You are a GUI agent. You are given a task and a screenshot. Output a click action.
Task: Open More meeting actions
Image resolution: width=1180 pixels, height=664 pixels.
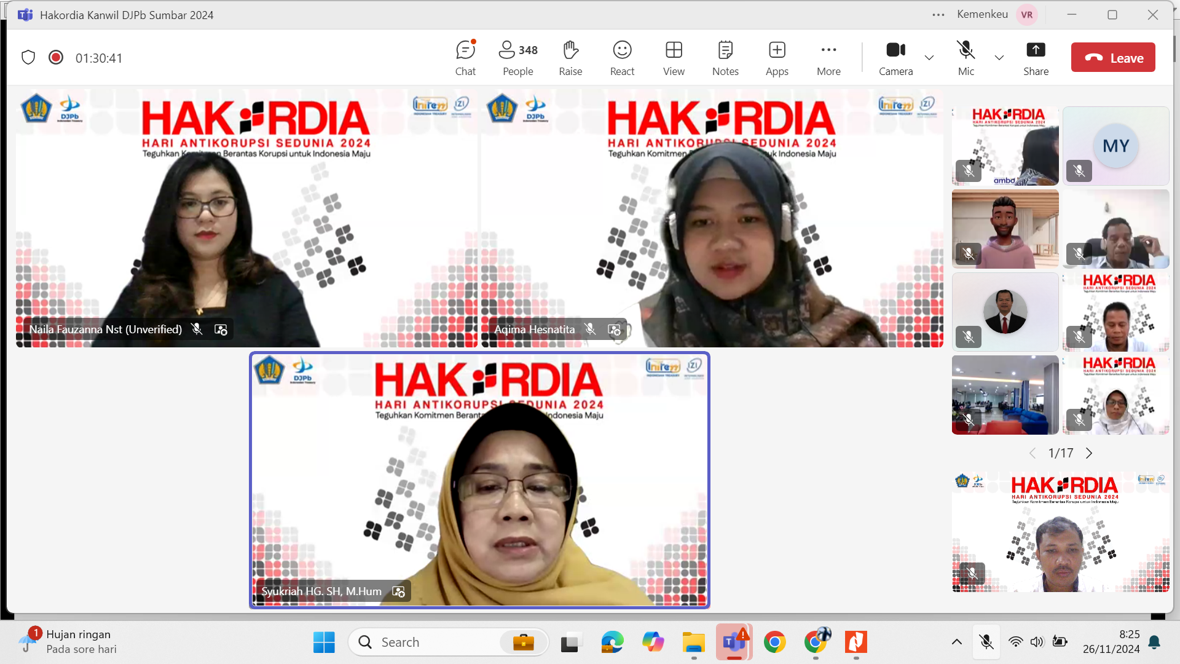click(x=828, y=58)
